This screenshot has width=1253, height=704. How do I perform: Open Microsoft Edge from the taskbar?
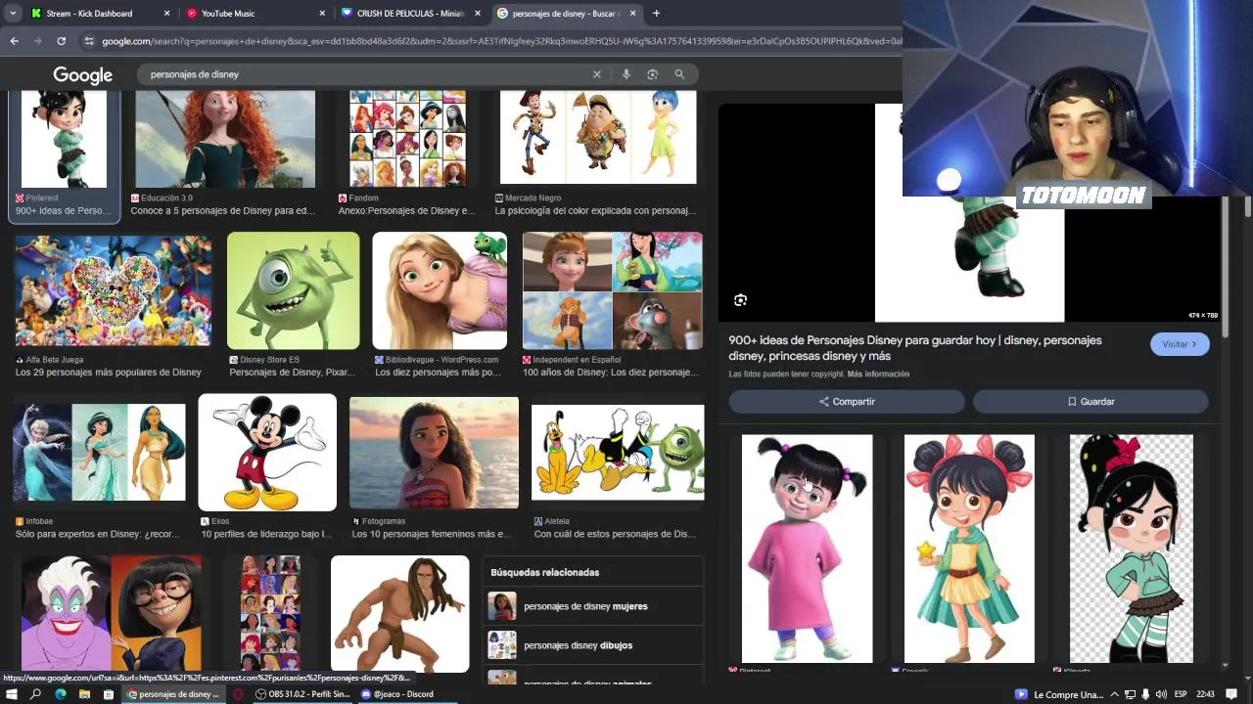(x=60, y=694)
